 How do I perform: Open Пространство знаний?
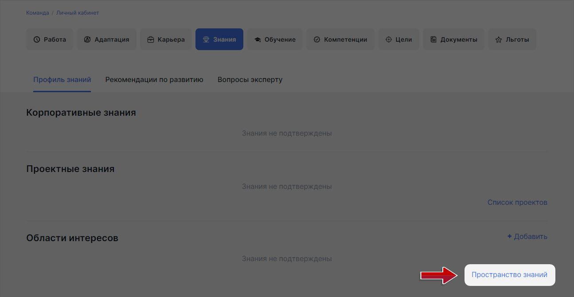click(x=509, y=274)
